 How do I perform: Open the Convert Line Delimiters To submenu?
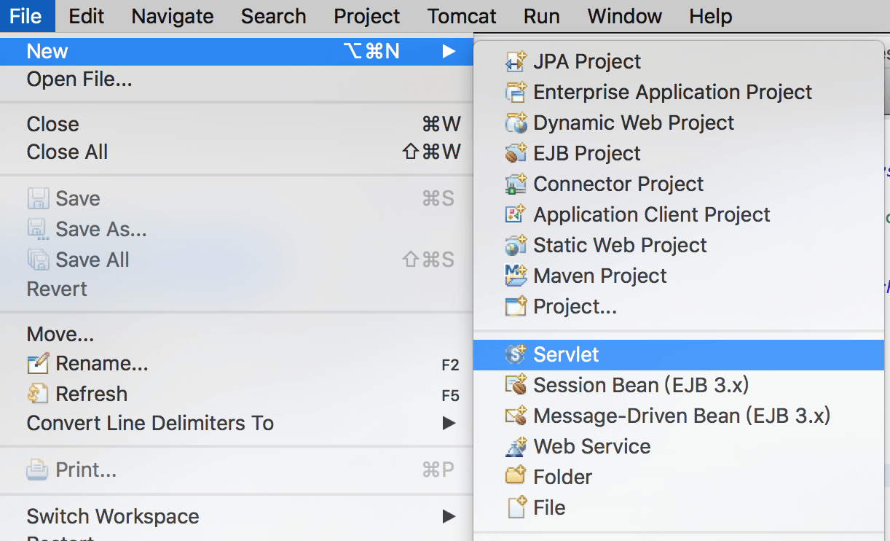449,423
